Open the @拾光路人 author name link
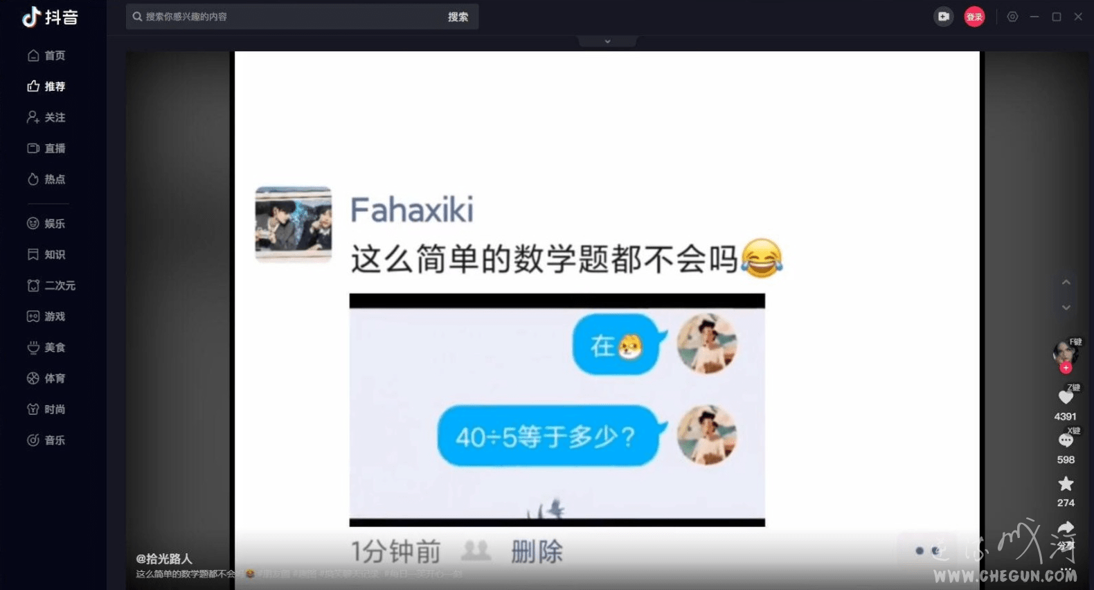This screenshot has width=1094, height=590. (x=164, y=559)
